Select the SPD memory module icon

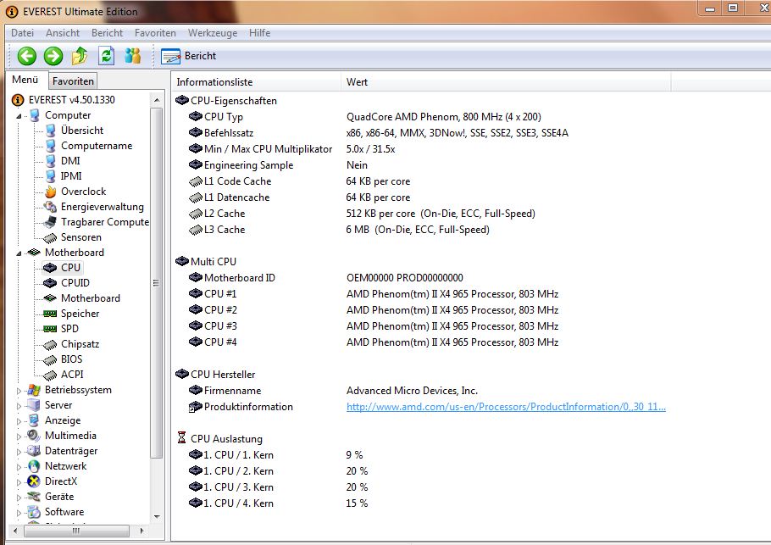(x=50, y=329)
